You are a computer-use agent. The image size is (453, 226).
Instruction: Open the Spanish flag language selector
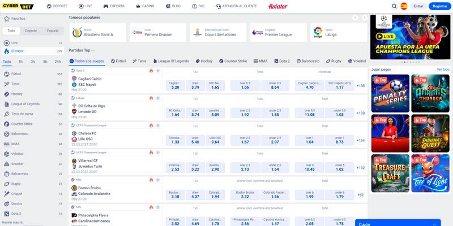click(x=404, y=6)
